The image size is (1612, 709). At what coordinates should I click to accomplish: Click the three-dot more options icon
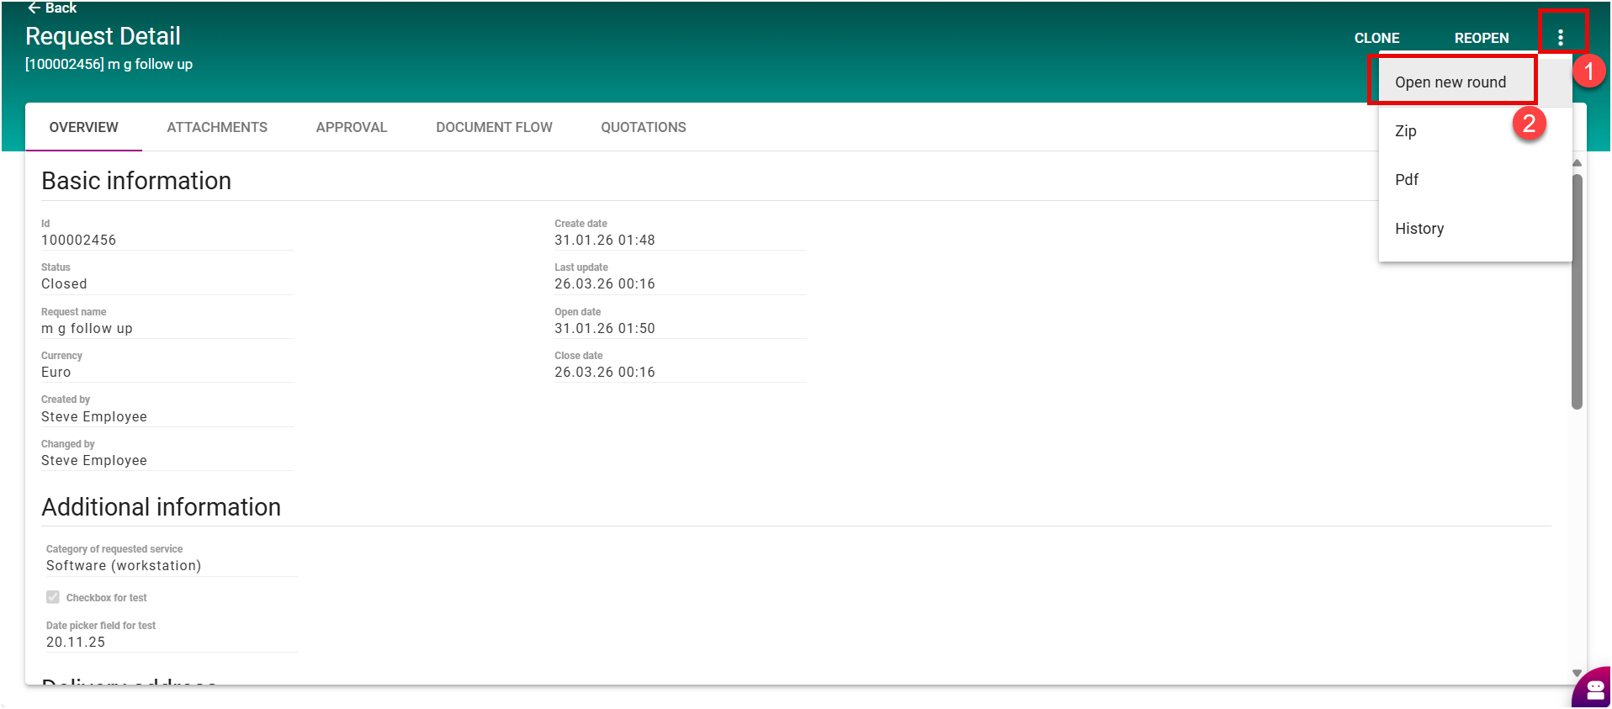point(1560,37)
